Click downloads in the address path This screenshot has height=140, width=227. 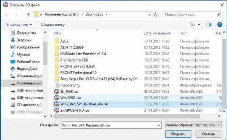[x=94, y=14]
